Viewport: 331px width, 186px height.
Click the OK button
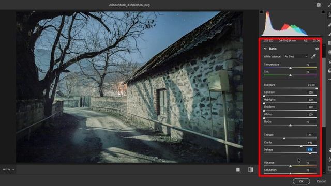pyautogui.click(x=301, y=181)
